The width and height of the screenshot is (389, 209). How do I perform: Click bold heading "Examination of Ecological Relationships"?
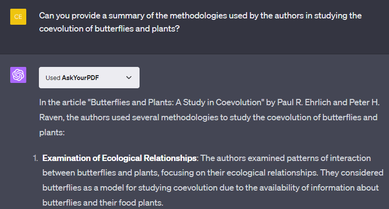[x=120, y=158]
